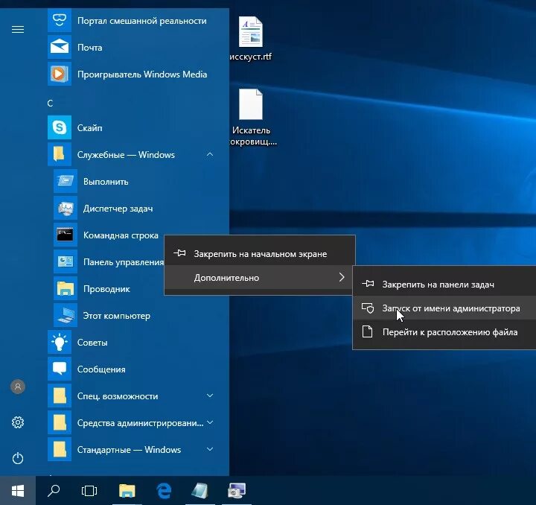Launch Проводник from the Start list

[x=66, y=288]
